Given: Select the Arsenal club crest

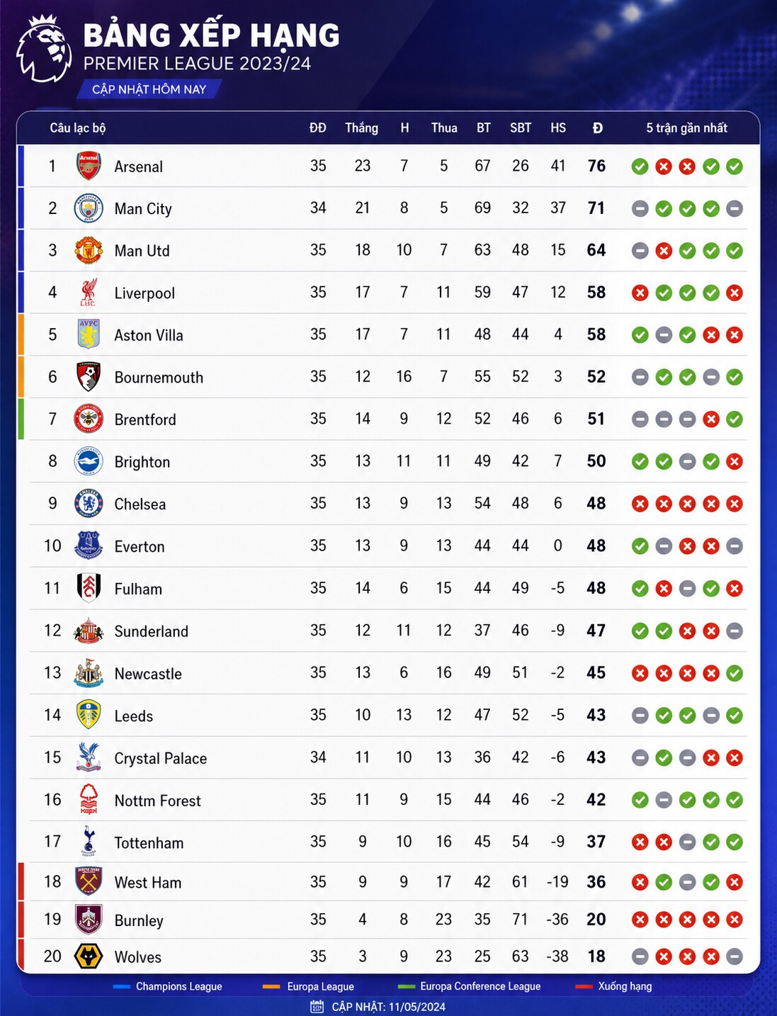Looking at the screenshot, I should pyautogui.click(x=89, y=166).
